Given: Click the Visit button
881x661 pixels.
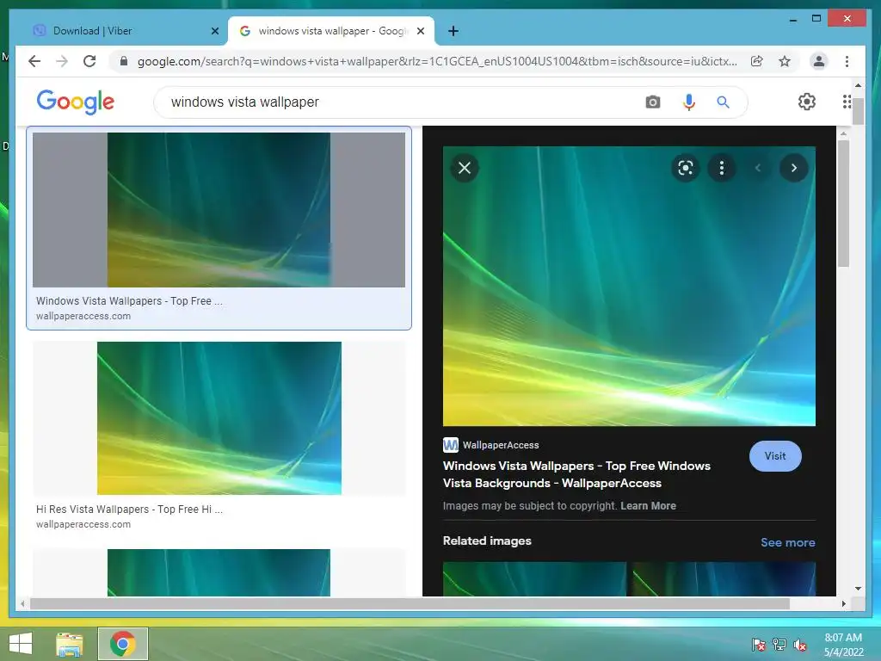Looking at the screenshot, I should 775,456.
